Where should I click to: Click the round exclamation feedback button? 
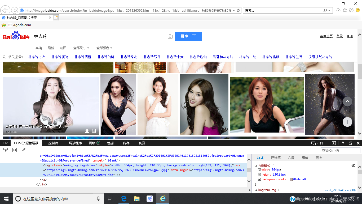click(347, 122)
